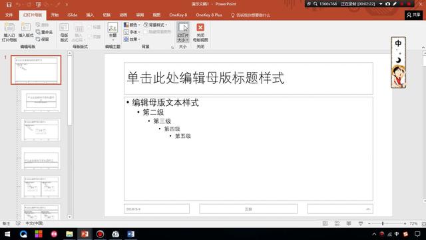The height and width of the screenshot is (240, 426).
Task: Click Reading view icon in status bar
Action: (349, 224)
